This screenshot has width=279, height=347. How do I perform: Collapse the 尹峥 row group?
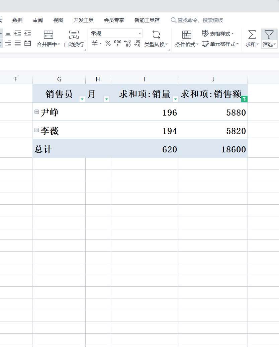(37, 112)
